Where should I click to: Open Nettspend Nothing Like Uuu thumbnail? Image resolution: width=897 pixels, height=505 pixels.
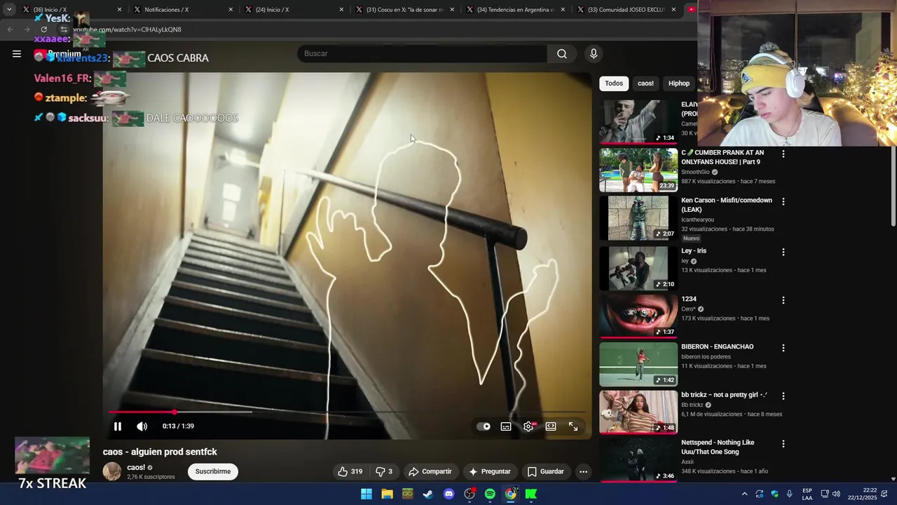tap(638, 459)
